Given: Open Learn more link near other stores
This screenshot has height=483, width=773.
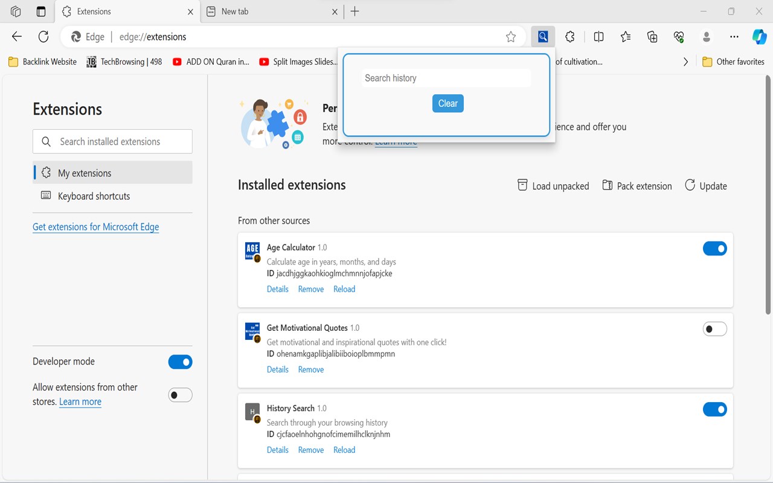Looking at the screenshot, I should click(80, 402).
